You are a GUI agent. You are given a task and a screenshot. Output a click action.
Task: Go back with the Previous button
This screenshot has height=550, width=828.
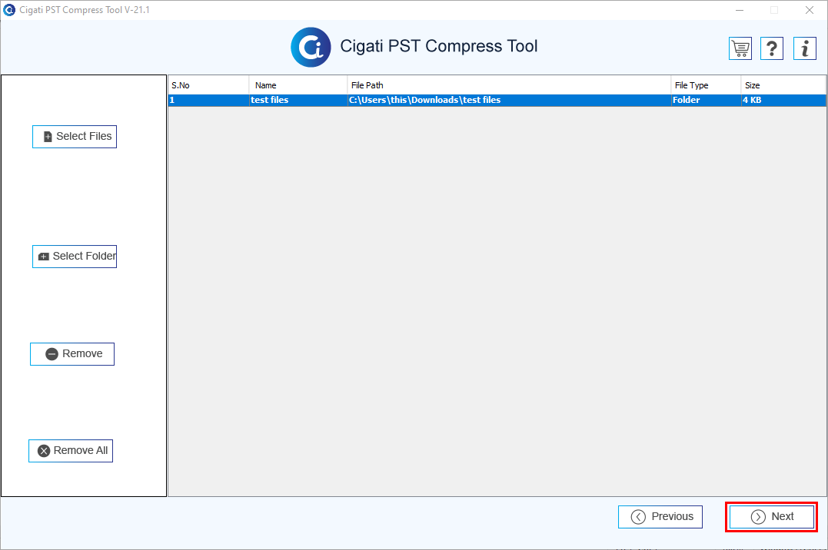click(x=660, y=517)
